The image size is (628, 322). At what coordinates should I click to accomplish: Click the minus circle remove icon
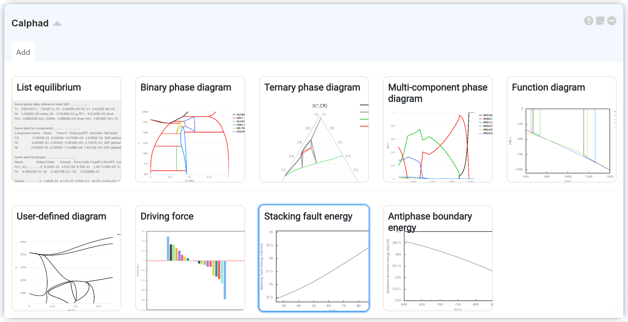(612, 21)
